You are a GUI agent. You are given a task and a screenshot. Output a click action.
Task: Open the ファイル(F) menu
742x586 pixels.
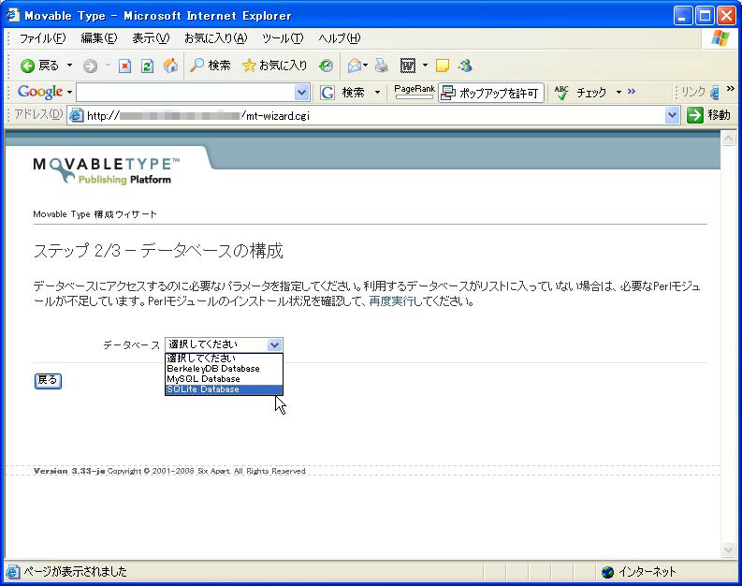(42, 38)
